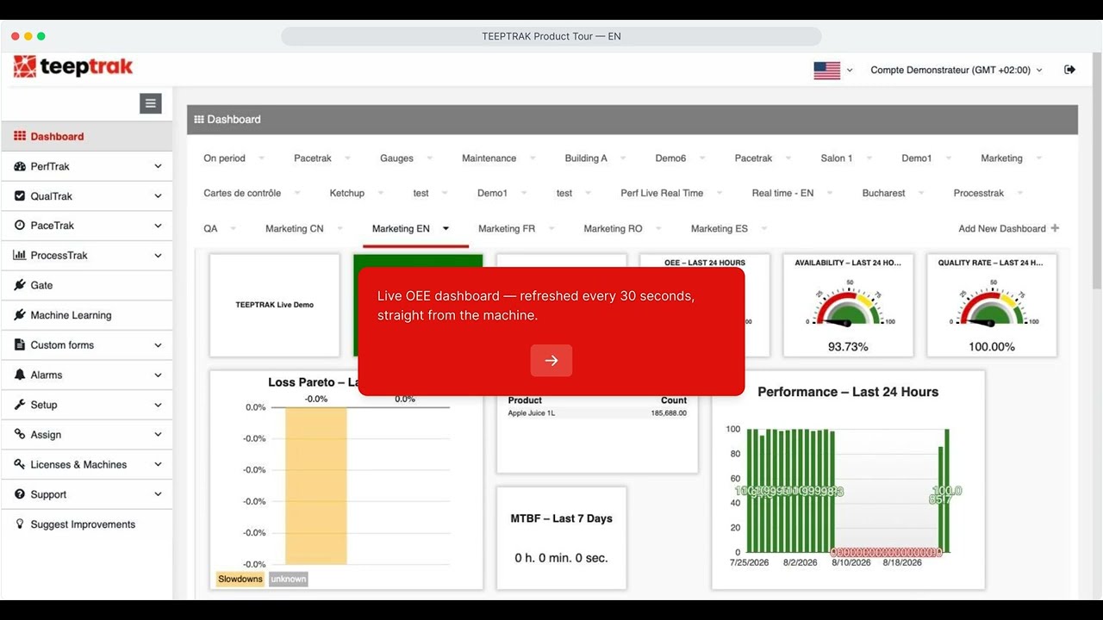Expand the PaceTrak sidebar chevron
Screen dimensions: 1103x620
[158, 226]
